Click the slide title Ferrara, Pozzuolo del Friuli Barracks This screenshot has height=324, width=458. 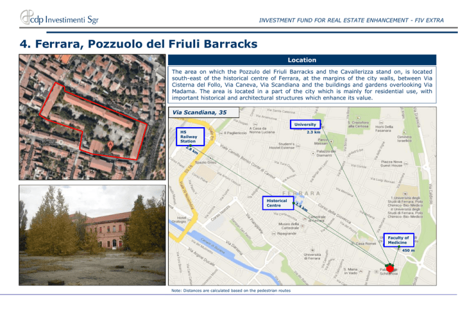tap(131, 44)
